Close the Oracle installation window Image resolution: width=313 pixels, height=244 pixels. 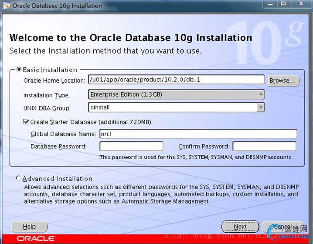point(301,3)
